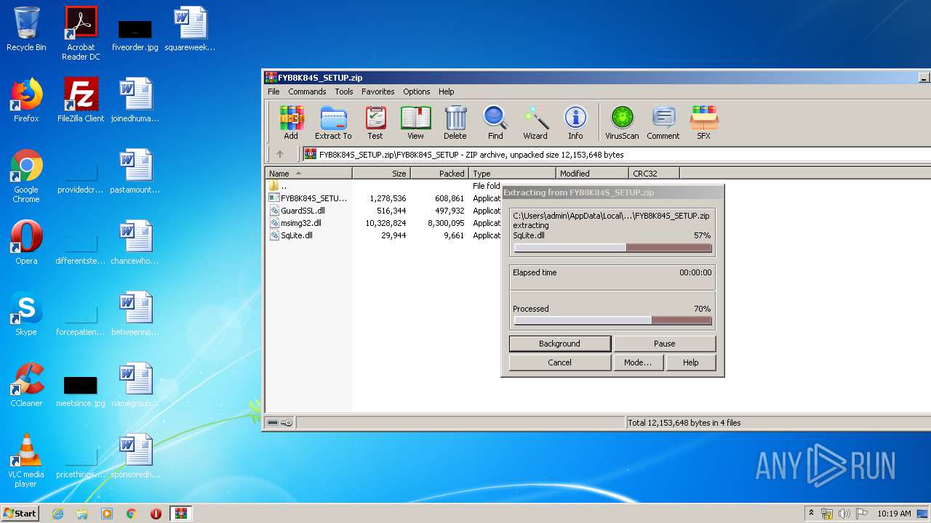This screenshot has height=523, width=931.
Task: Show hidden system tray icons arrow
Action: click(x=811, y=514)
